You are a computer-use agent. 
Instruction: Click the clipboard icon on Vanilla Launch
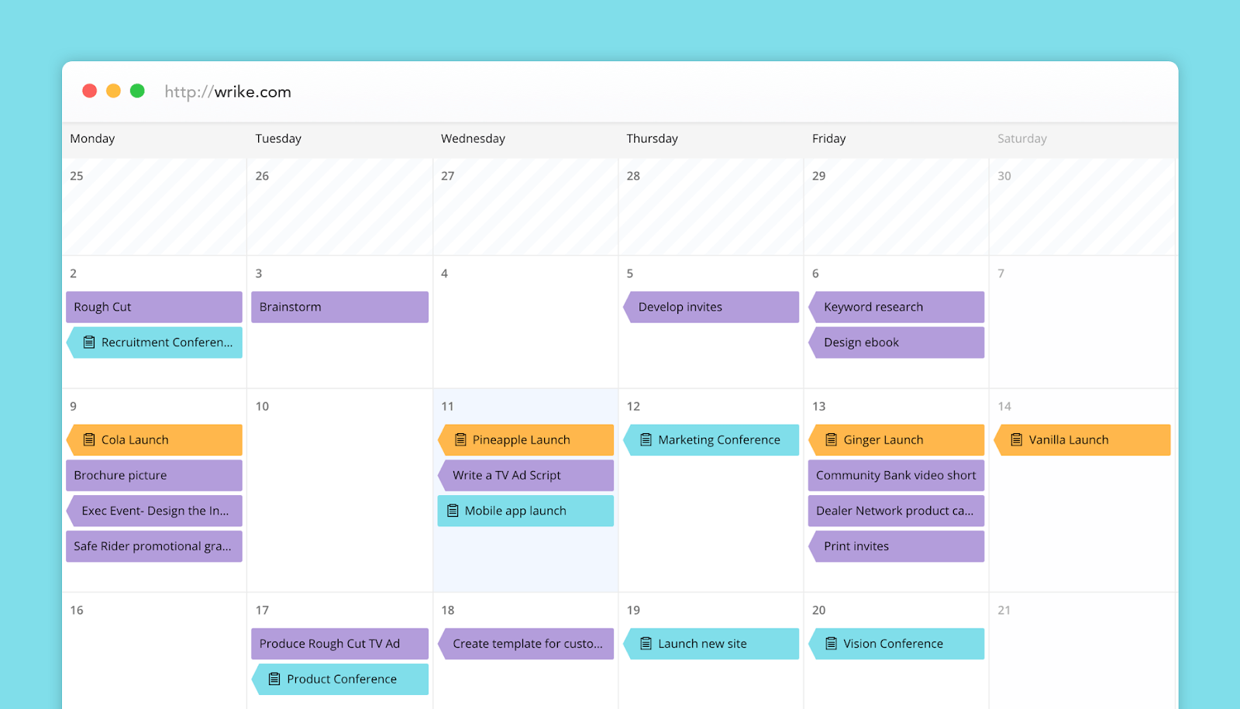1017,439
